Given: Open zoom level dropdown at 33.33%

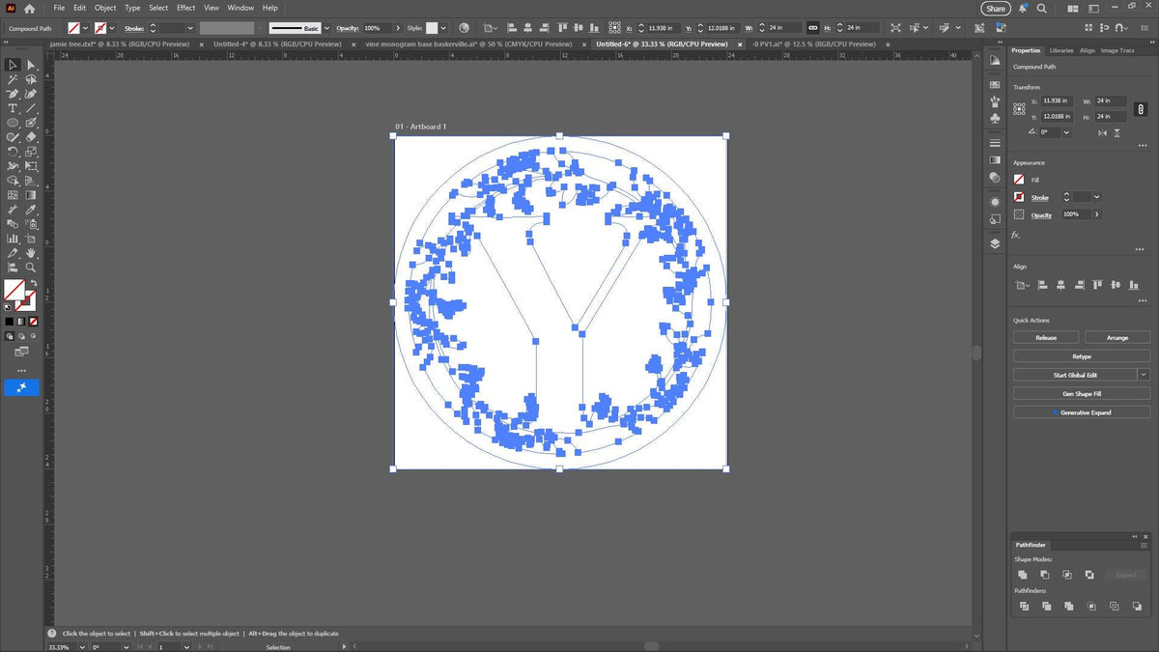Looking at the screenshot, I should pos(82,646).
